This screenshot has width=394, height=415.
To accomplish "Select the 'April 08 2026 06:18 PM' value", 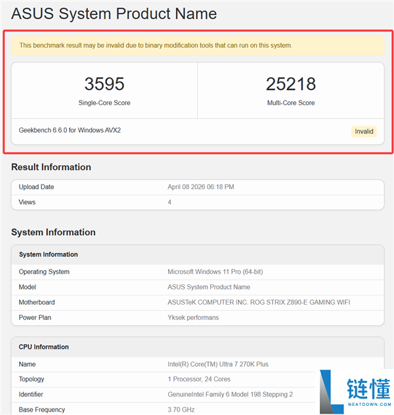I will coord(201,187).
